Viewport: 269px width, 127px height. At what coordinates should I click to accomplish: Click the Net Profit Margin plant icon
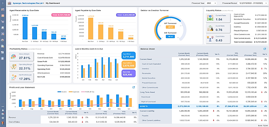(x=13, y=77)
